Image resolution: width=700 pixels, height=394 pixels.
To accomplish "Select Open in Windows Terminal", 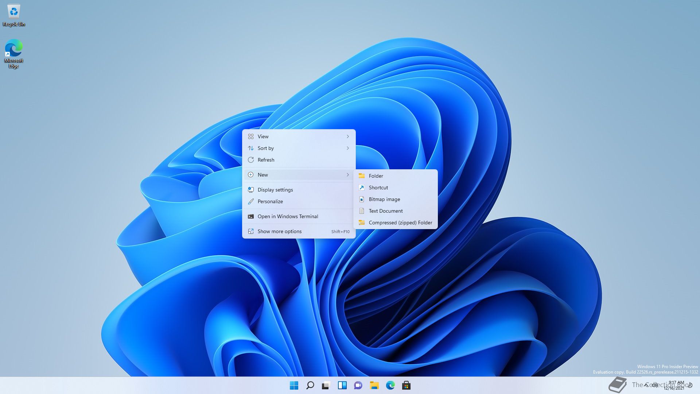I will pyautogui.click(x=299, y=216).
